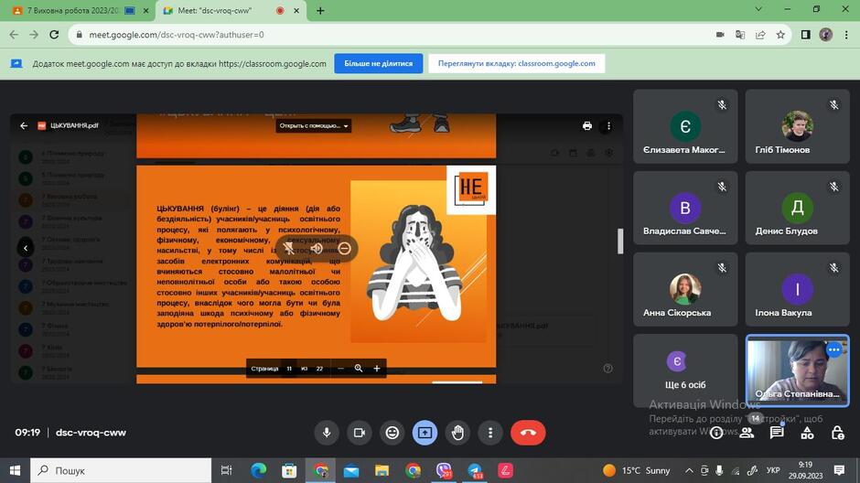Expand the 'Открыть с помощью' dropdown

[x=313, y=125]
